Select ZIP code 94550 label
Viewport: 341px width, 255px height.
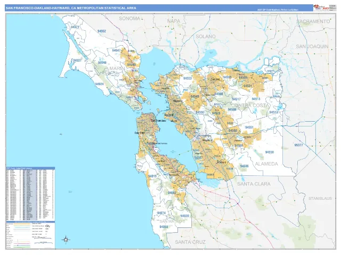coord(270,152)
